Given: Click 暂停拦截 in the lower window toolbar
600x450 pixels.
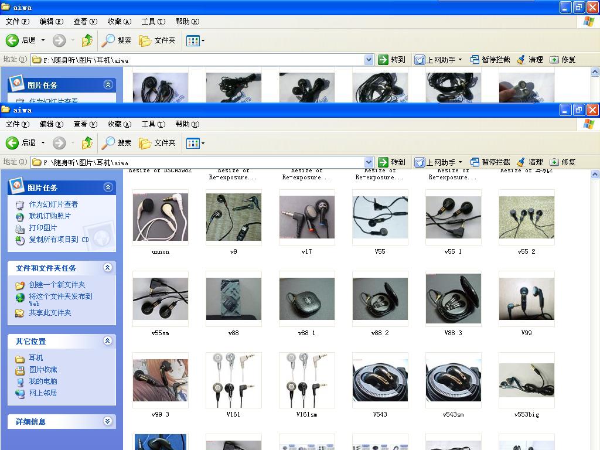Looking at the screenshot, I should (490, 162).
